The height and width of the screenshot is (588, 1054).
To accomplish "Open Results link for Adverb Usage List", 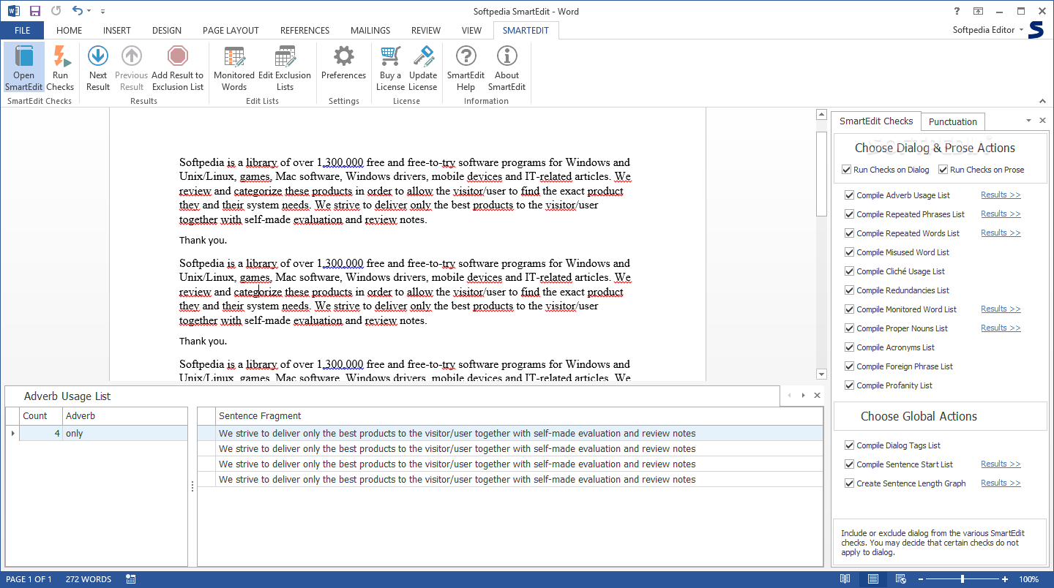I will click(x=1001, y=195).
